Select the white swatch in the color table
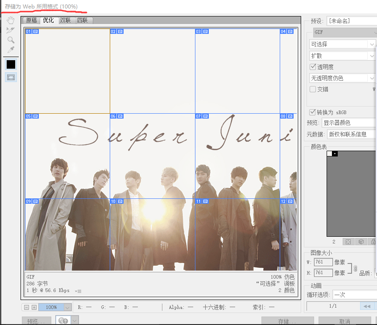 click(329, 154)
